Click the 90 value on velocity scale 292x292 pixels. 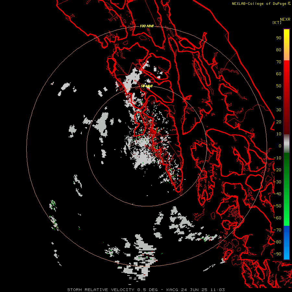point(279,38)
